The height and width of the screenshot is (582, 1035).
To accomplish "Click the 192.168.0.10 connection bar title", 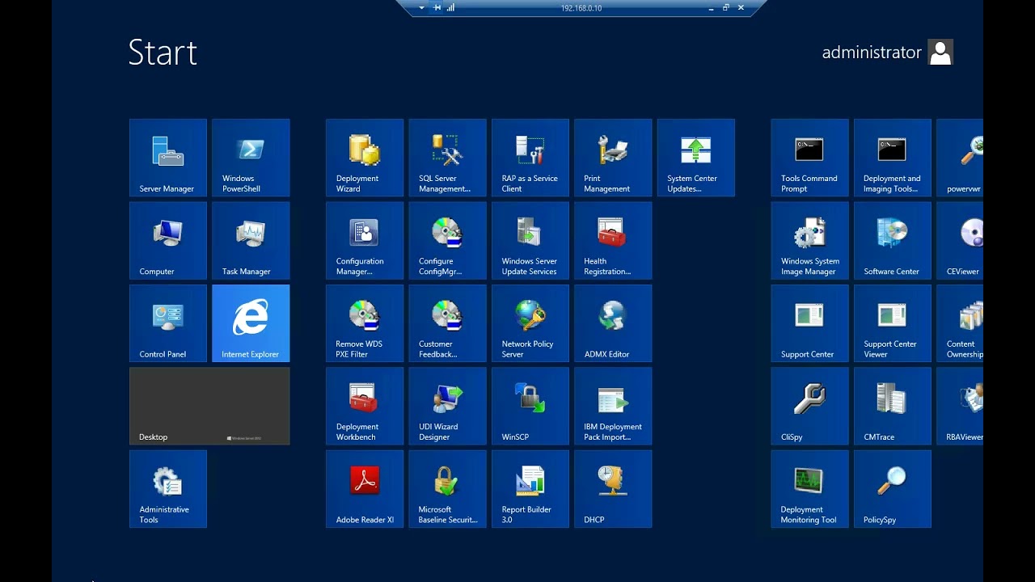I will (581, 8).
